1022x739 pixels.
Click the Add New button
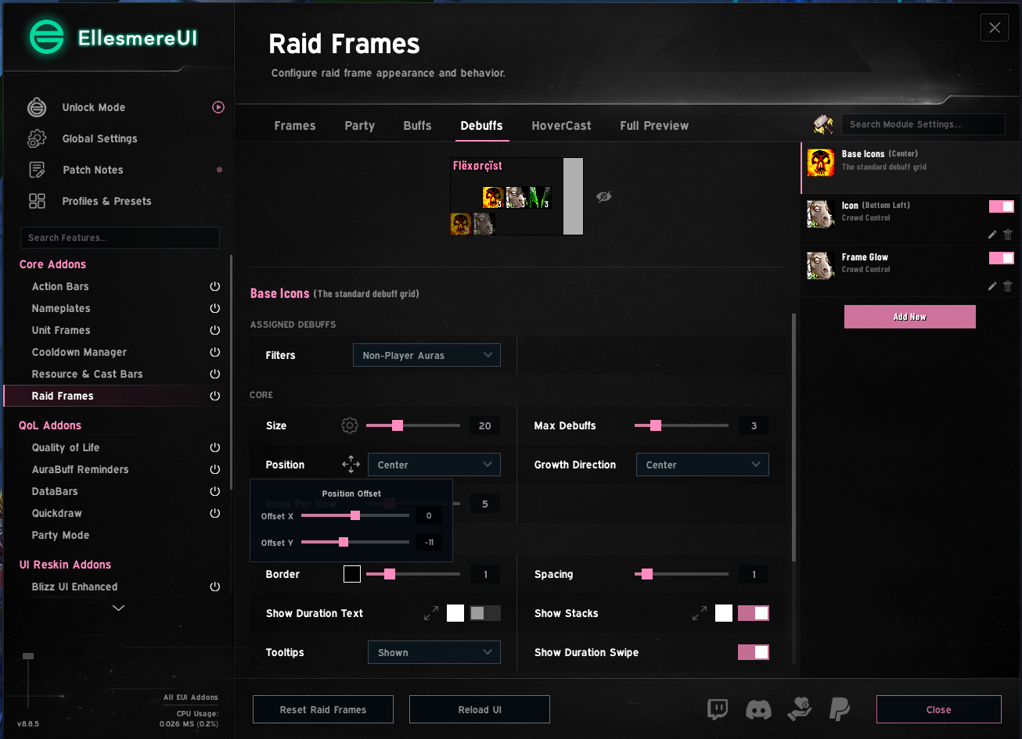click(x=910, y=317)
